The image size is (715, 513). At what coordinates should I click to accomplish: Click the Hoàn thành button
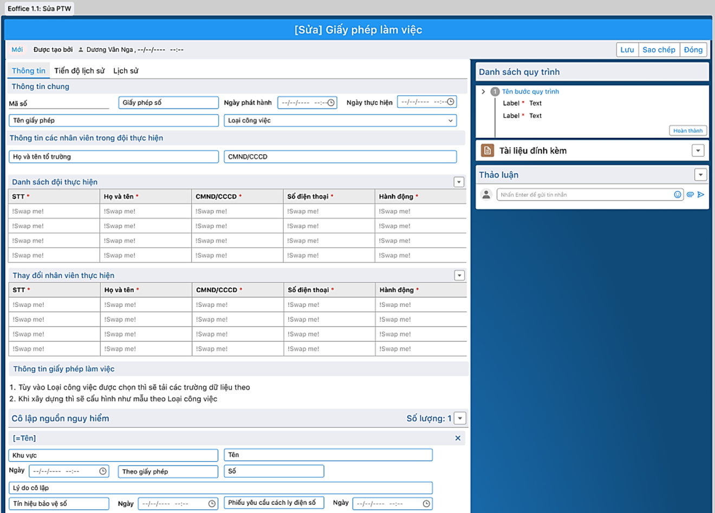[x=687, y=130]
